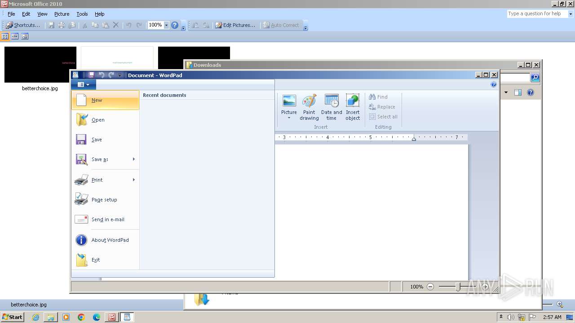
Task: Click Exit in WordPad menu
Action: click(x=105, y=260)
